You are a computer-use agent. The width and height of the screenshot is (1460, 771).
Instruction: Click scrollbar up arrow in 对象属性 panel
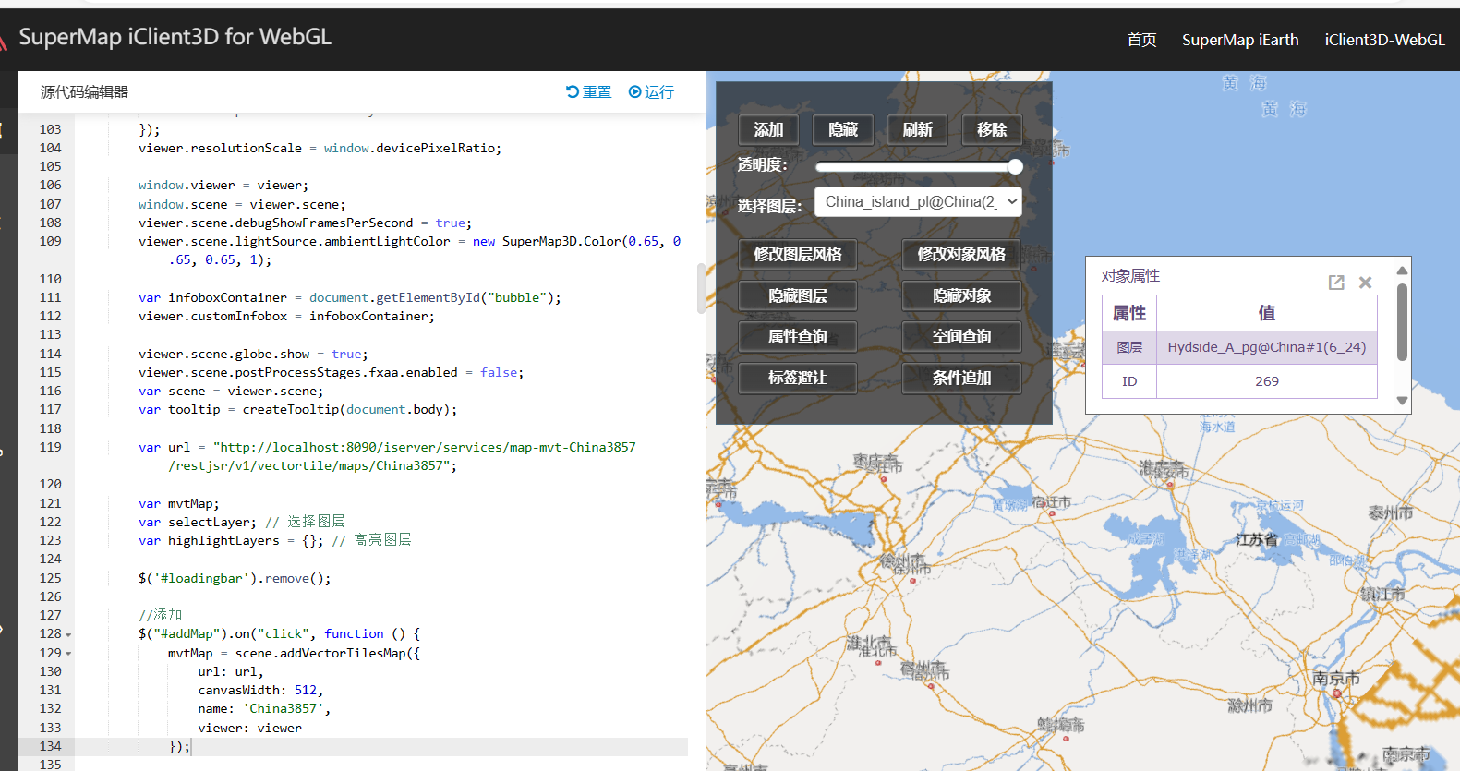(1402, 271)
